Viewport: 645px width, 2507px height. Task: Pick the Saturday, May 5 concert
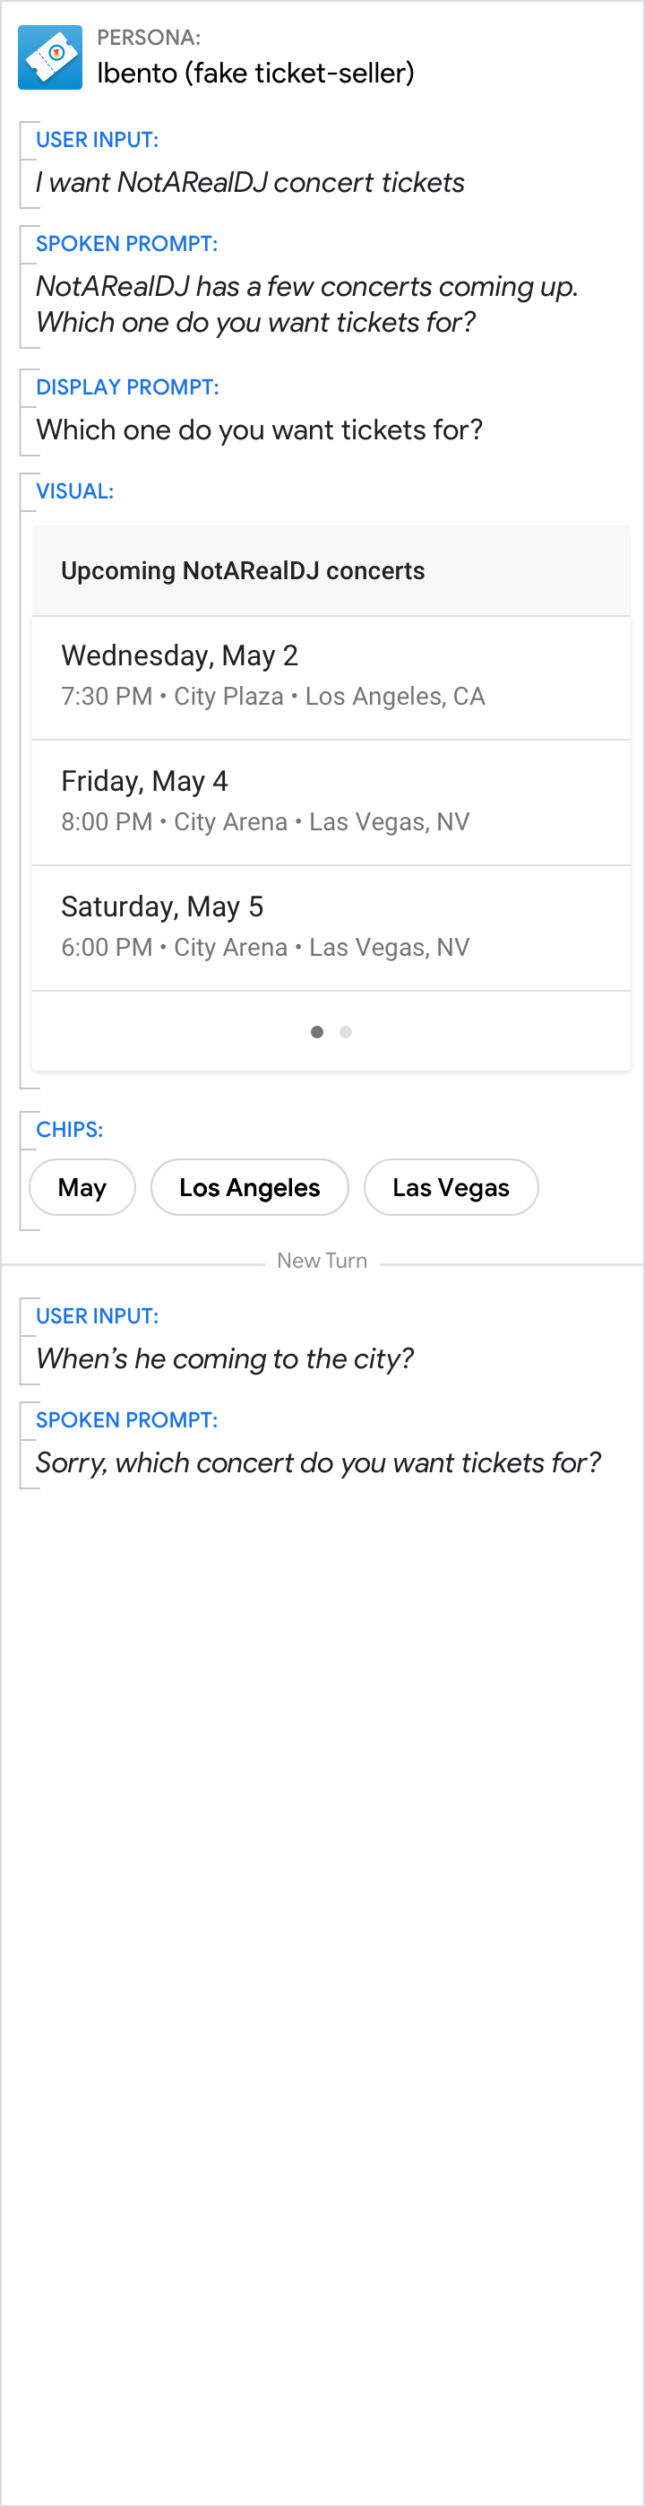point(331,927)
